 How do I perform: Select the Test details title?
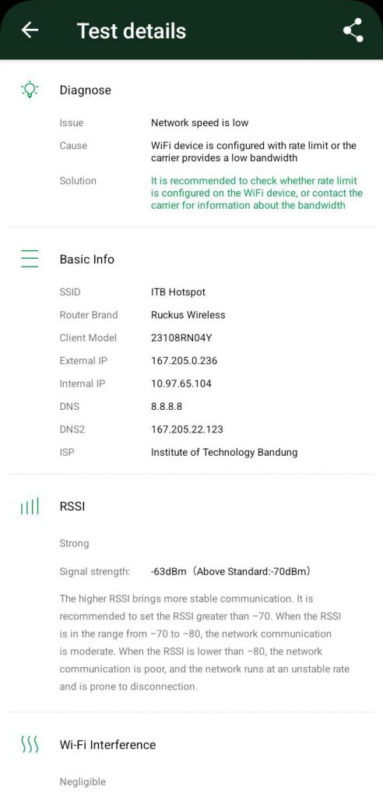coord(132,30)
